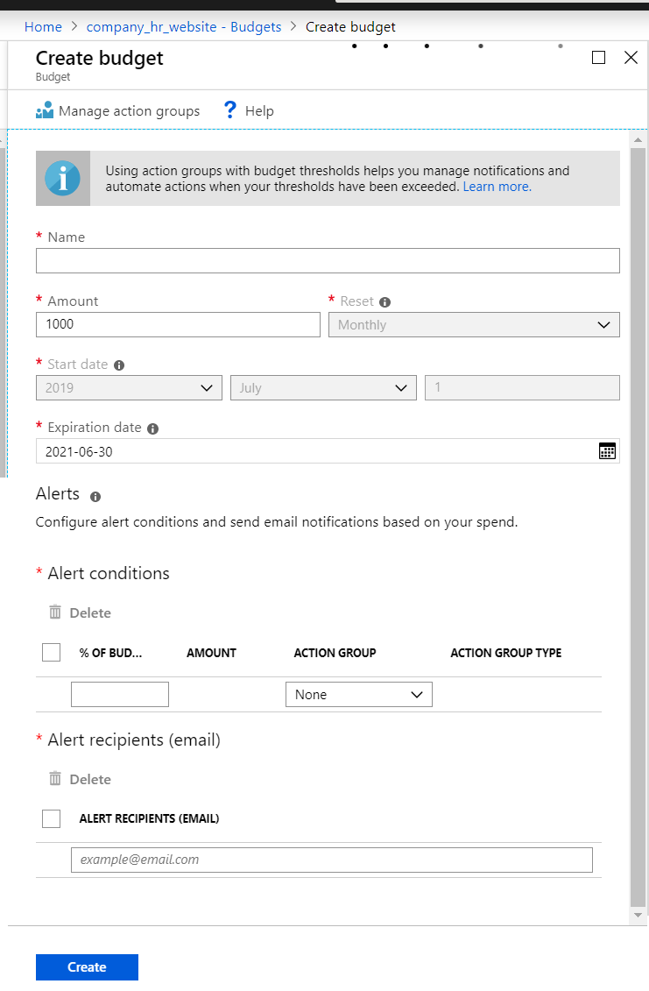Click the trash icon under Alert recipients
This screenshot has height=991, width=649.
(x=55, y=779)
